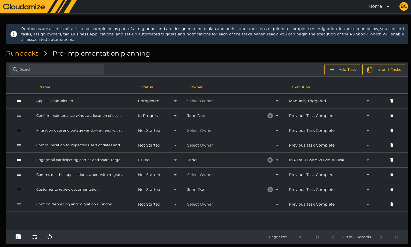This screenshot has height=247, width=411.
Task: Sort by the Owner column header
Action: 196,87
